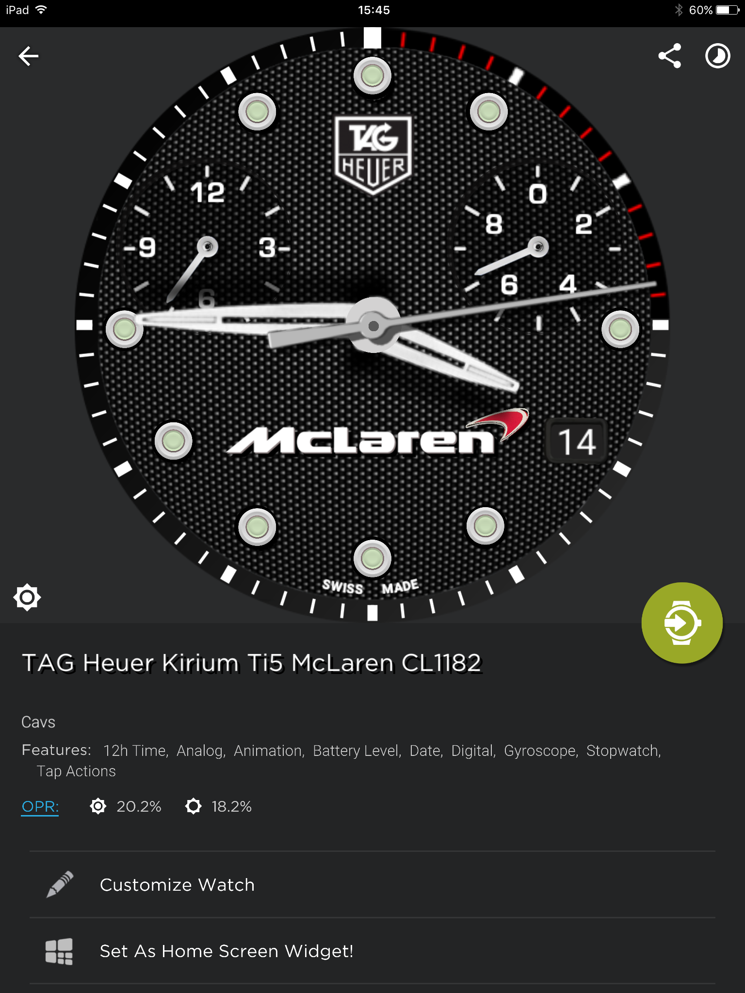Open the OPR link
This screenshot has height=993, width=745.
click(40, 806)
